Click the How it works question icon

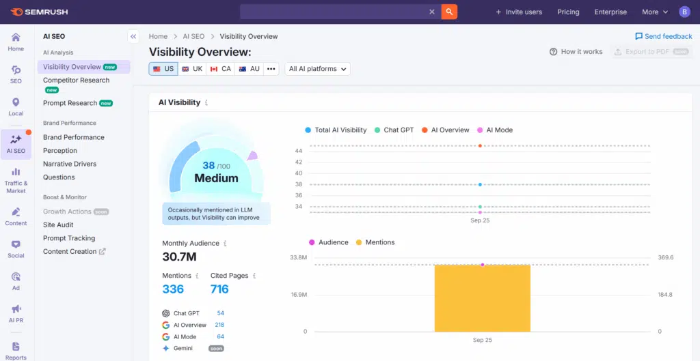554,52
